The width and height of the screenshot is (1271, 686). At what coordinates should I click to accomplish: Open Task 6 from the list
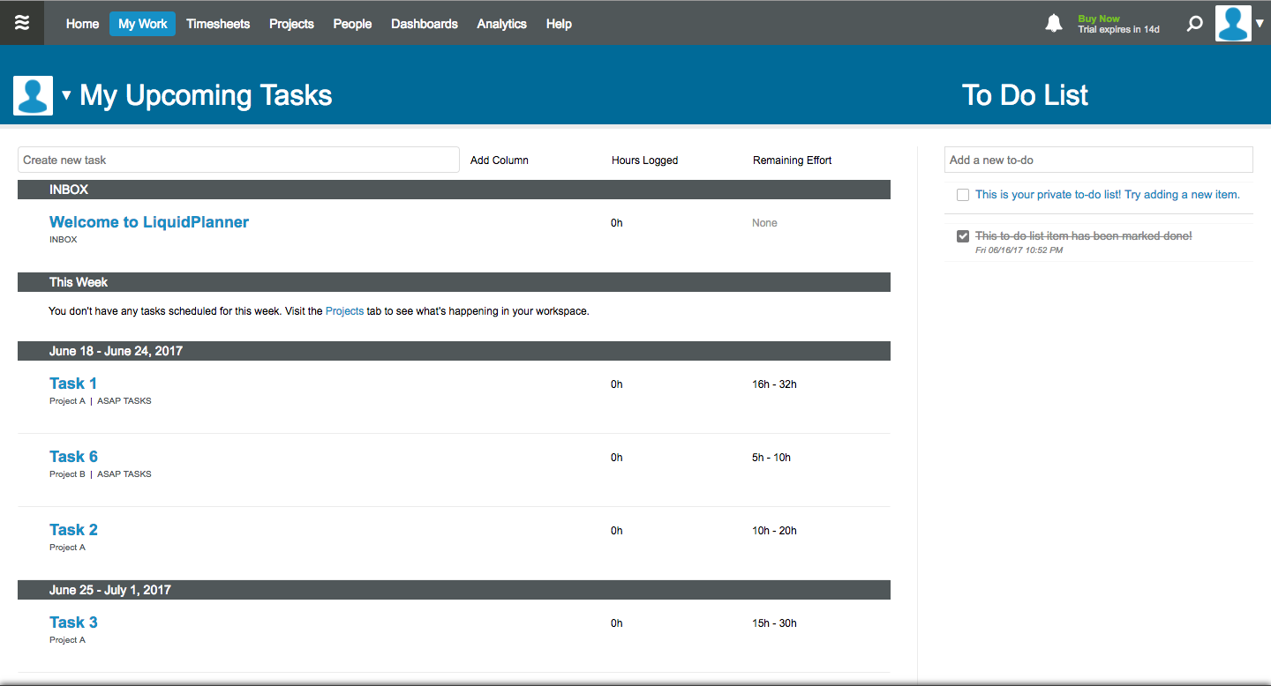73,457
